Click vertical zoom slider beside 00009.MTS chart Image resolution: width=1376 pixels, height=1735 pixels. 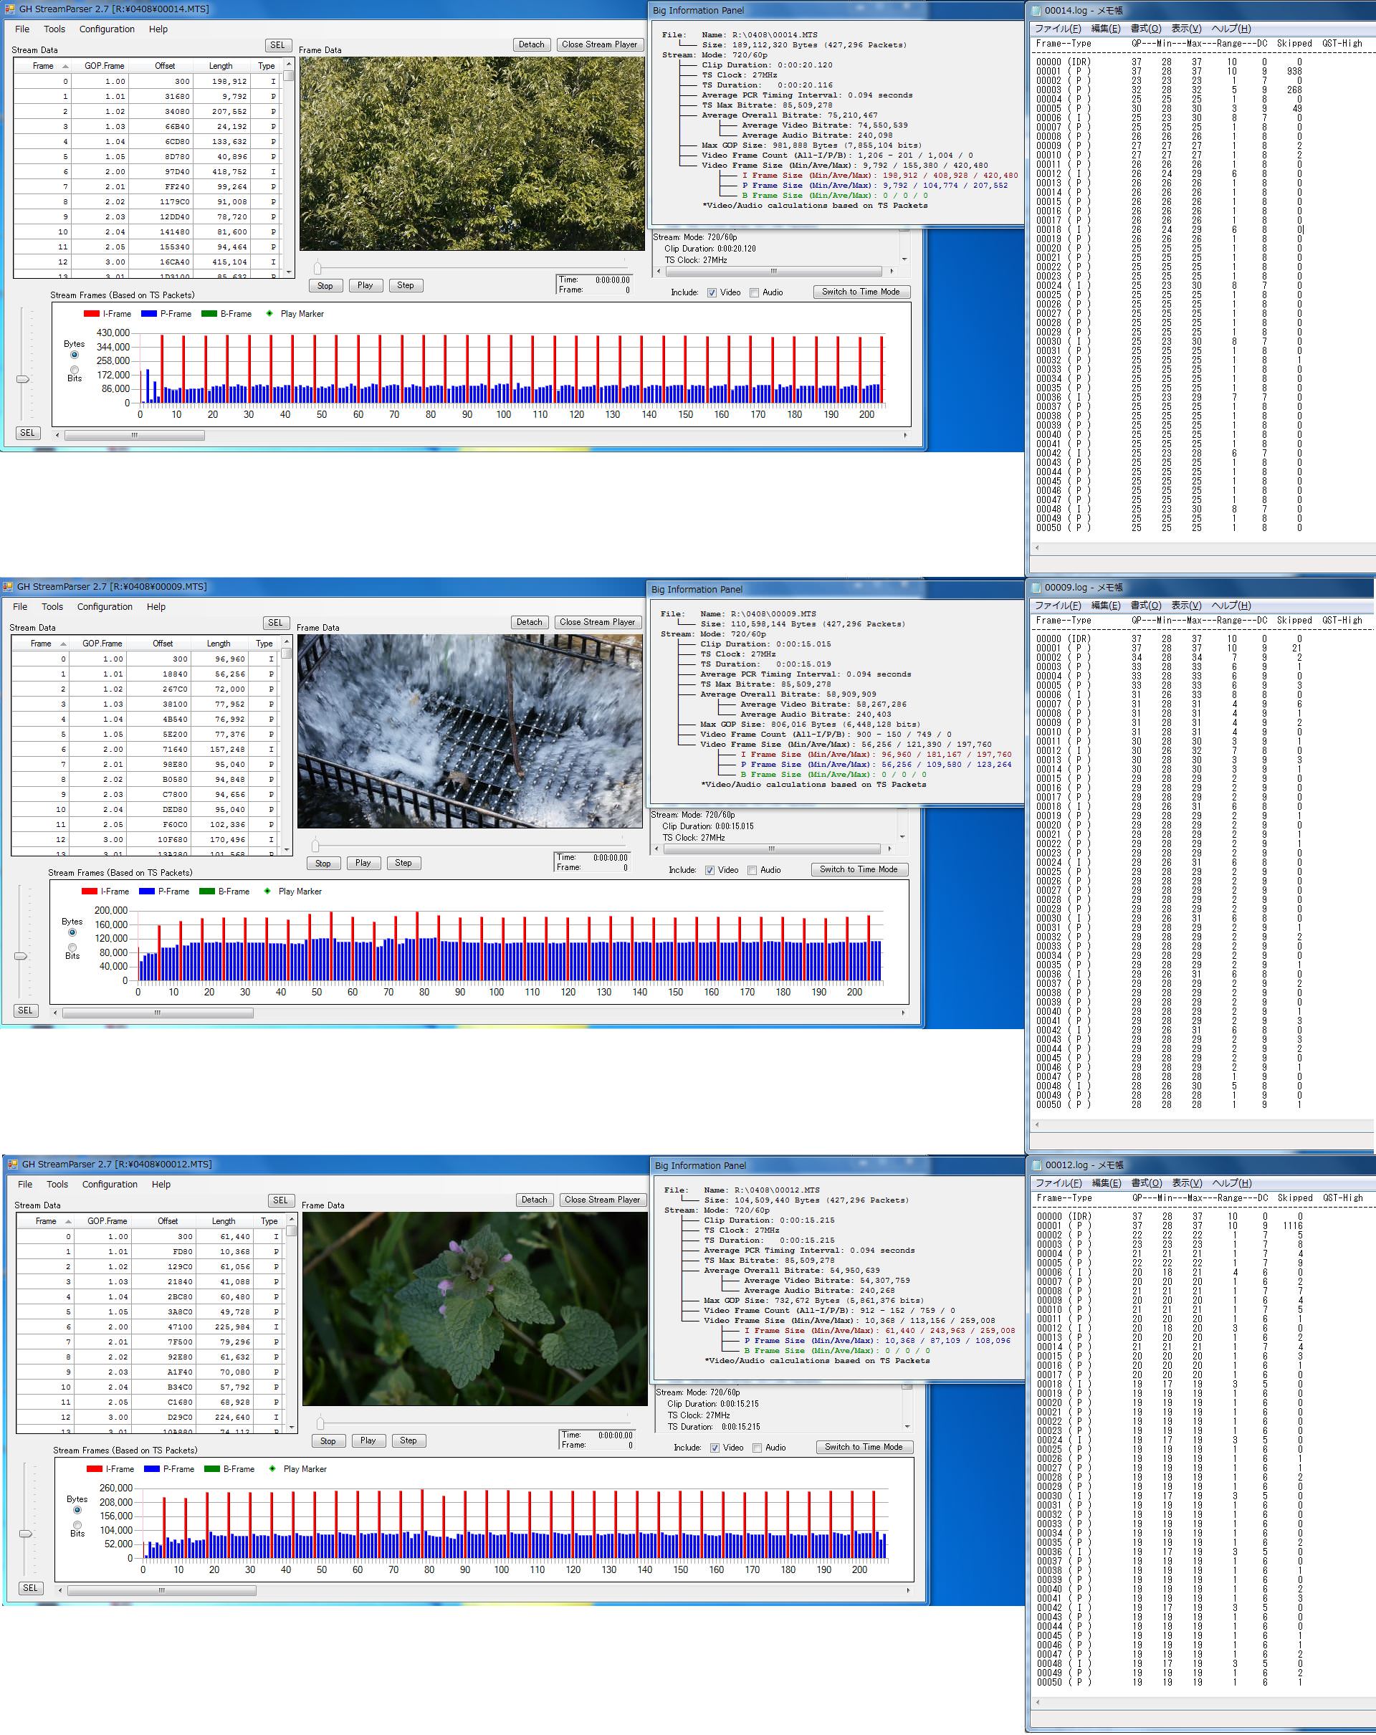21,956
